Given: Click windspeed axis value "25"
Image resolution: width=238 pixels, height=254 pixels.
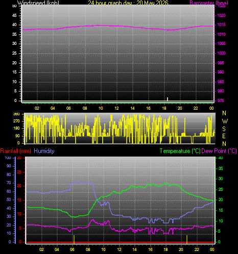Looking at the screenshot, I should click(14, 53).
